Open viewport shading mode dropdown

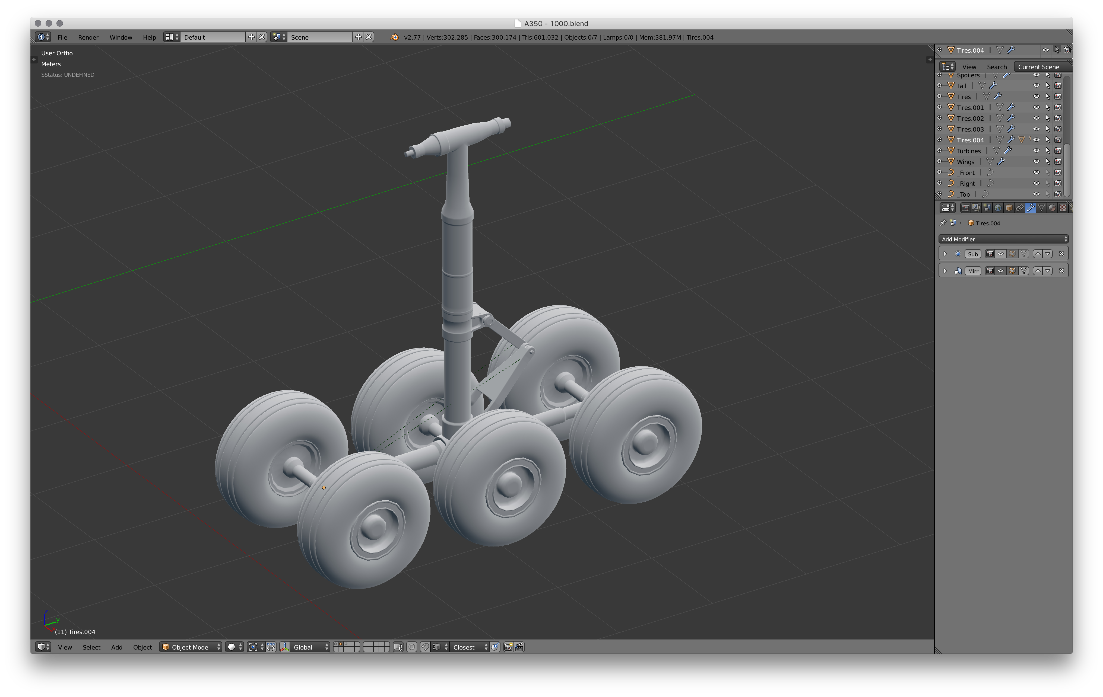234,647
